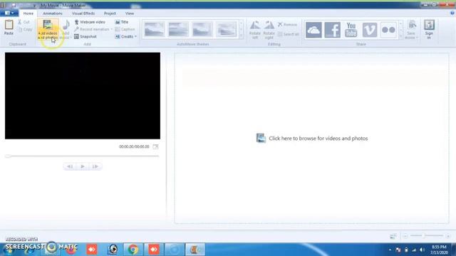Click Add videos and photos button

(48, 30)
